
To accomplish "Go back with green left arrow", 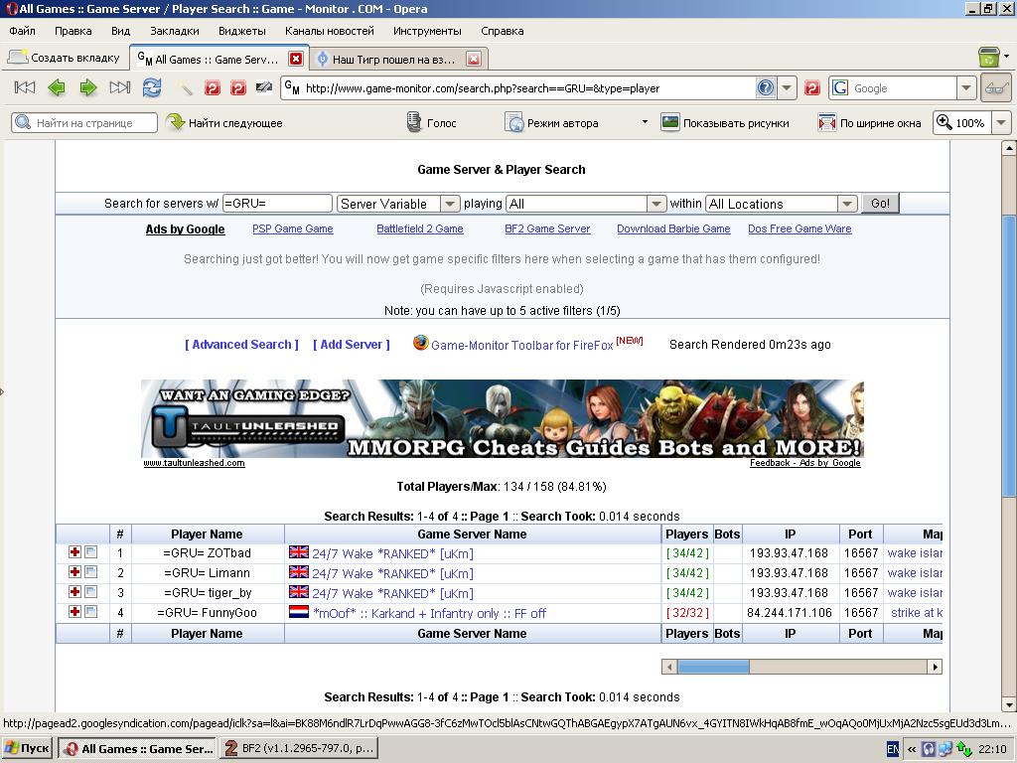I will (x=57, y=87).
